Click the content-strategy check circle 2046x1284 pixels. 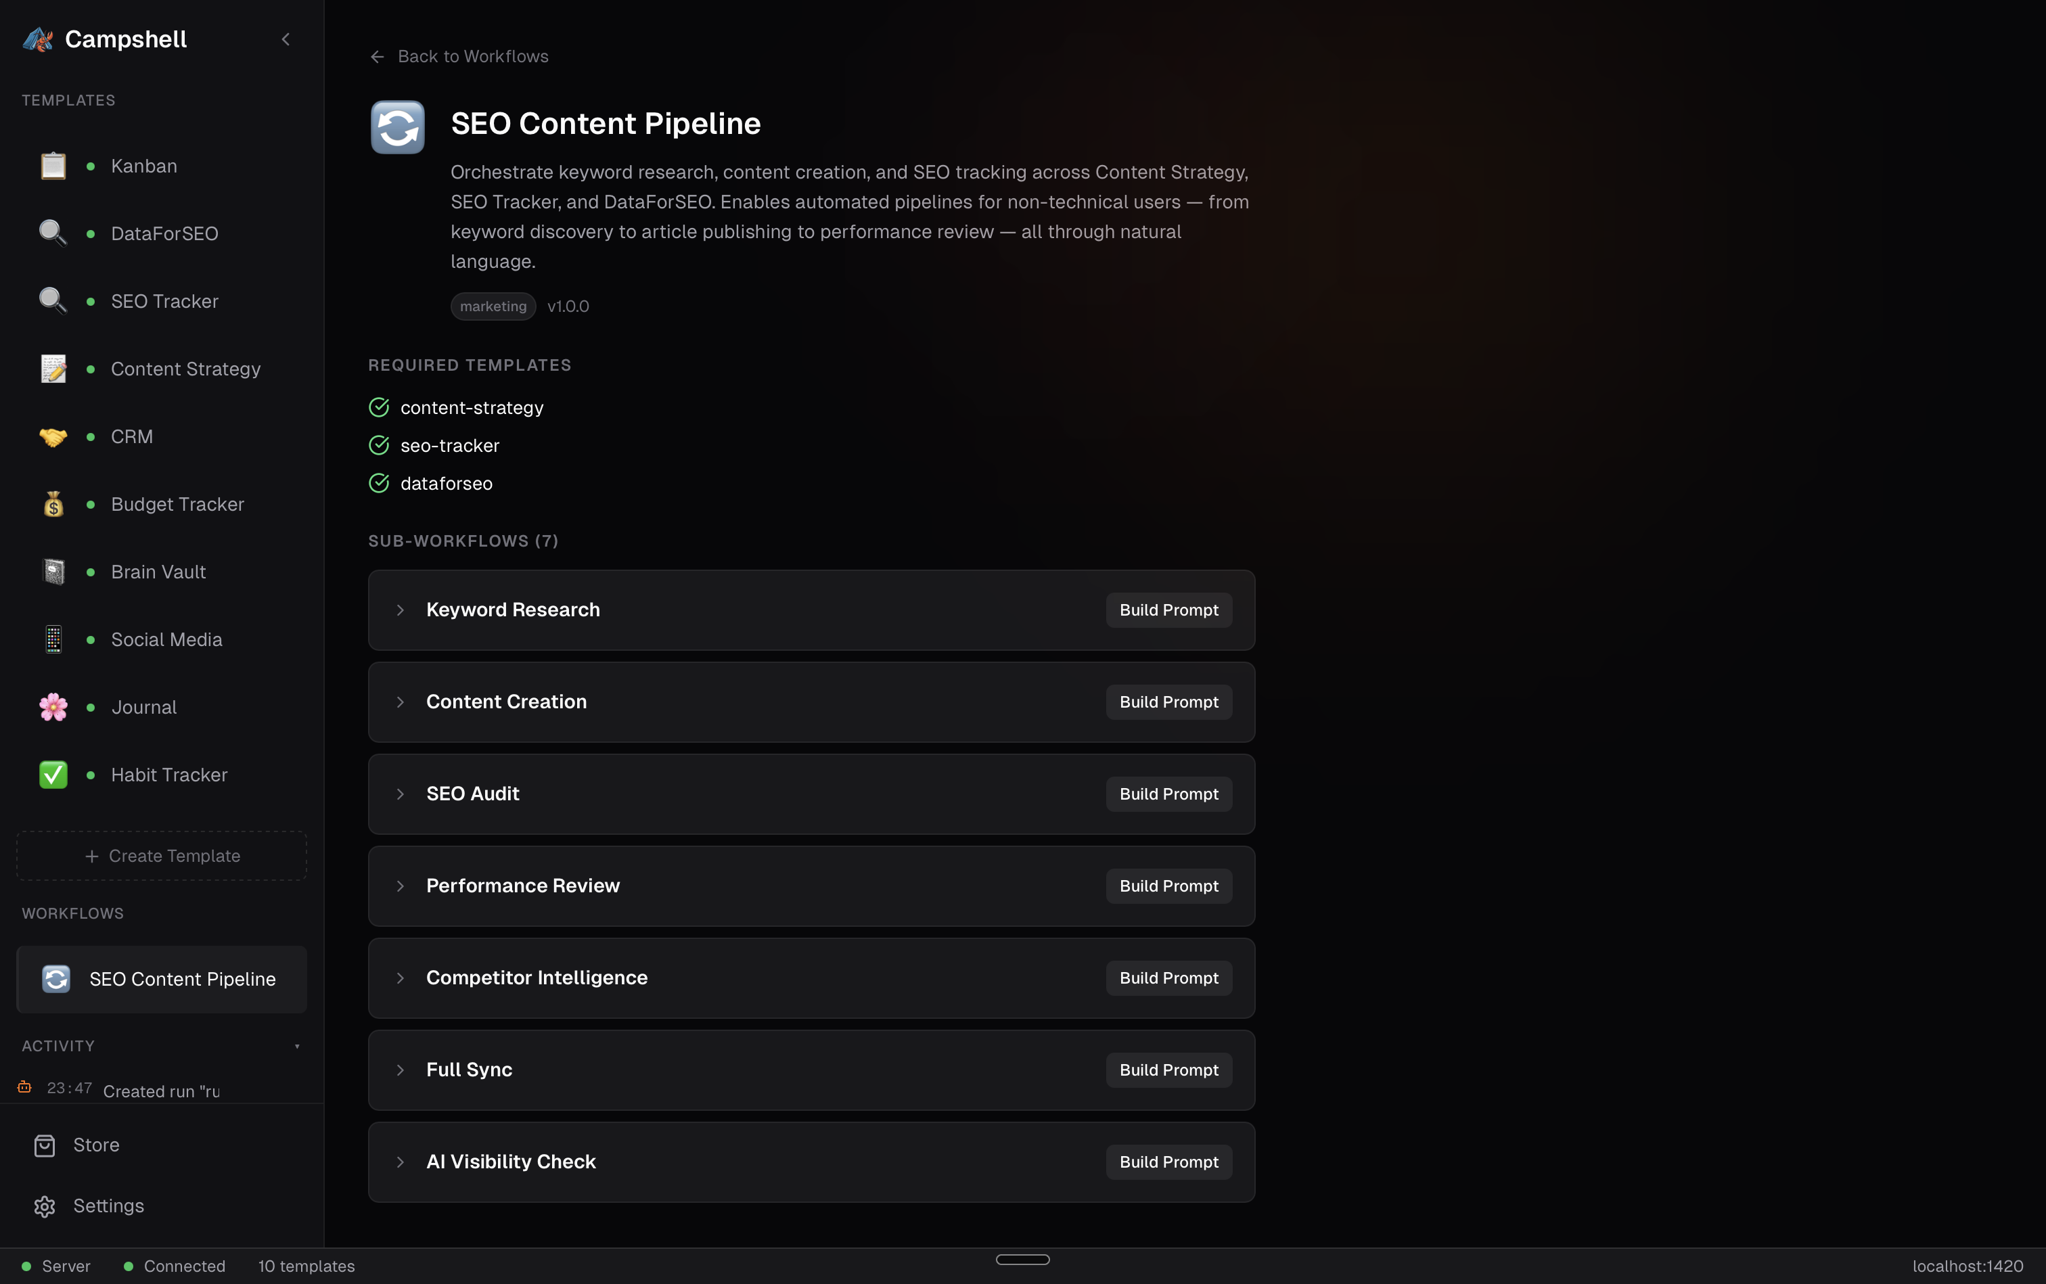pos(379,408)
